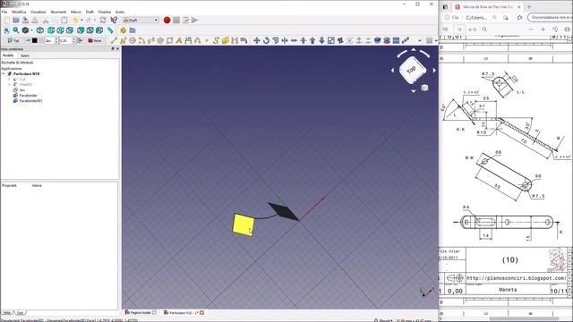Open the File menu
This screenshot has height=322, width=573.
4,12
